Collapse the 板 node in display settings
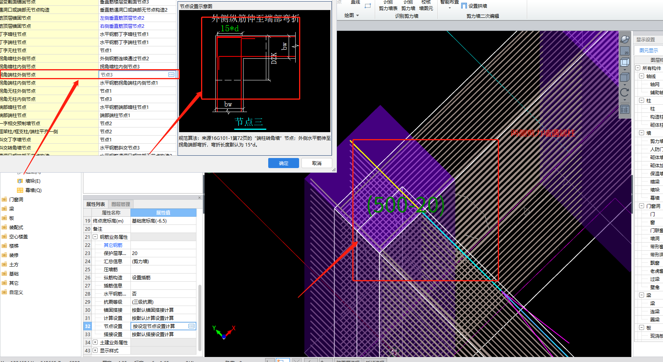 pyautogui.click(x=641, y=328)
